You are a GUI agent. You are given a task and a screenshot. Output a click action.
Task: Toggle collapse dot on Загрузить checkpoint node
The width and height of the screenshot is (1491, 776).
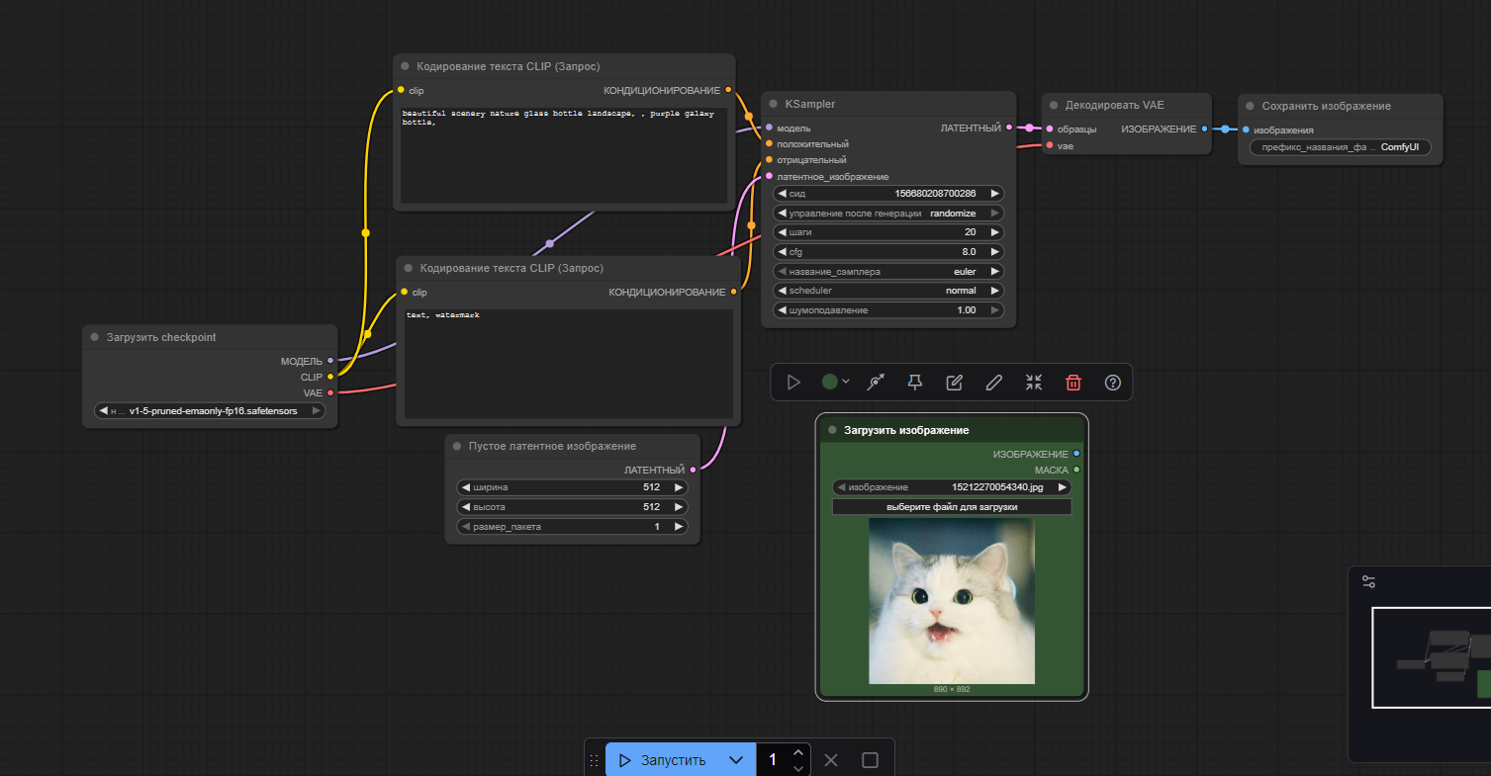coord(95,337)
